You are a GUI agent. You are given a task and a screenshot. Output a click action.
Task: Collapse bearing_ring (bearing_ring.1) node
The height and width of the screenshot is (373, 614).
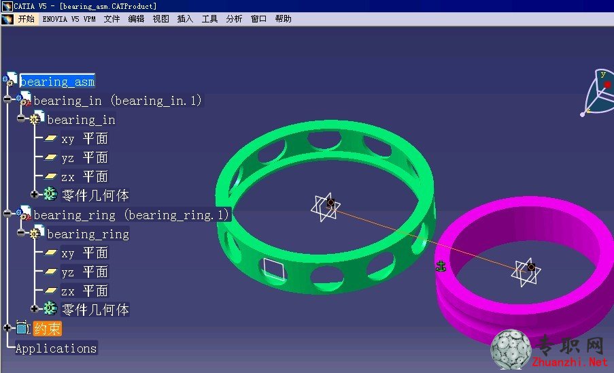click(x=7, y=213)
